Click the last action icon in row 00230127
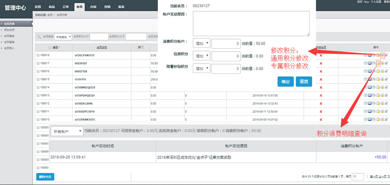Viewport: 390px width, 185px height. (x=386, y=63)
